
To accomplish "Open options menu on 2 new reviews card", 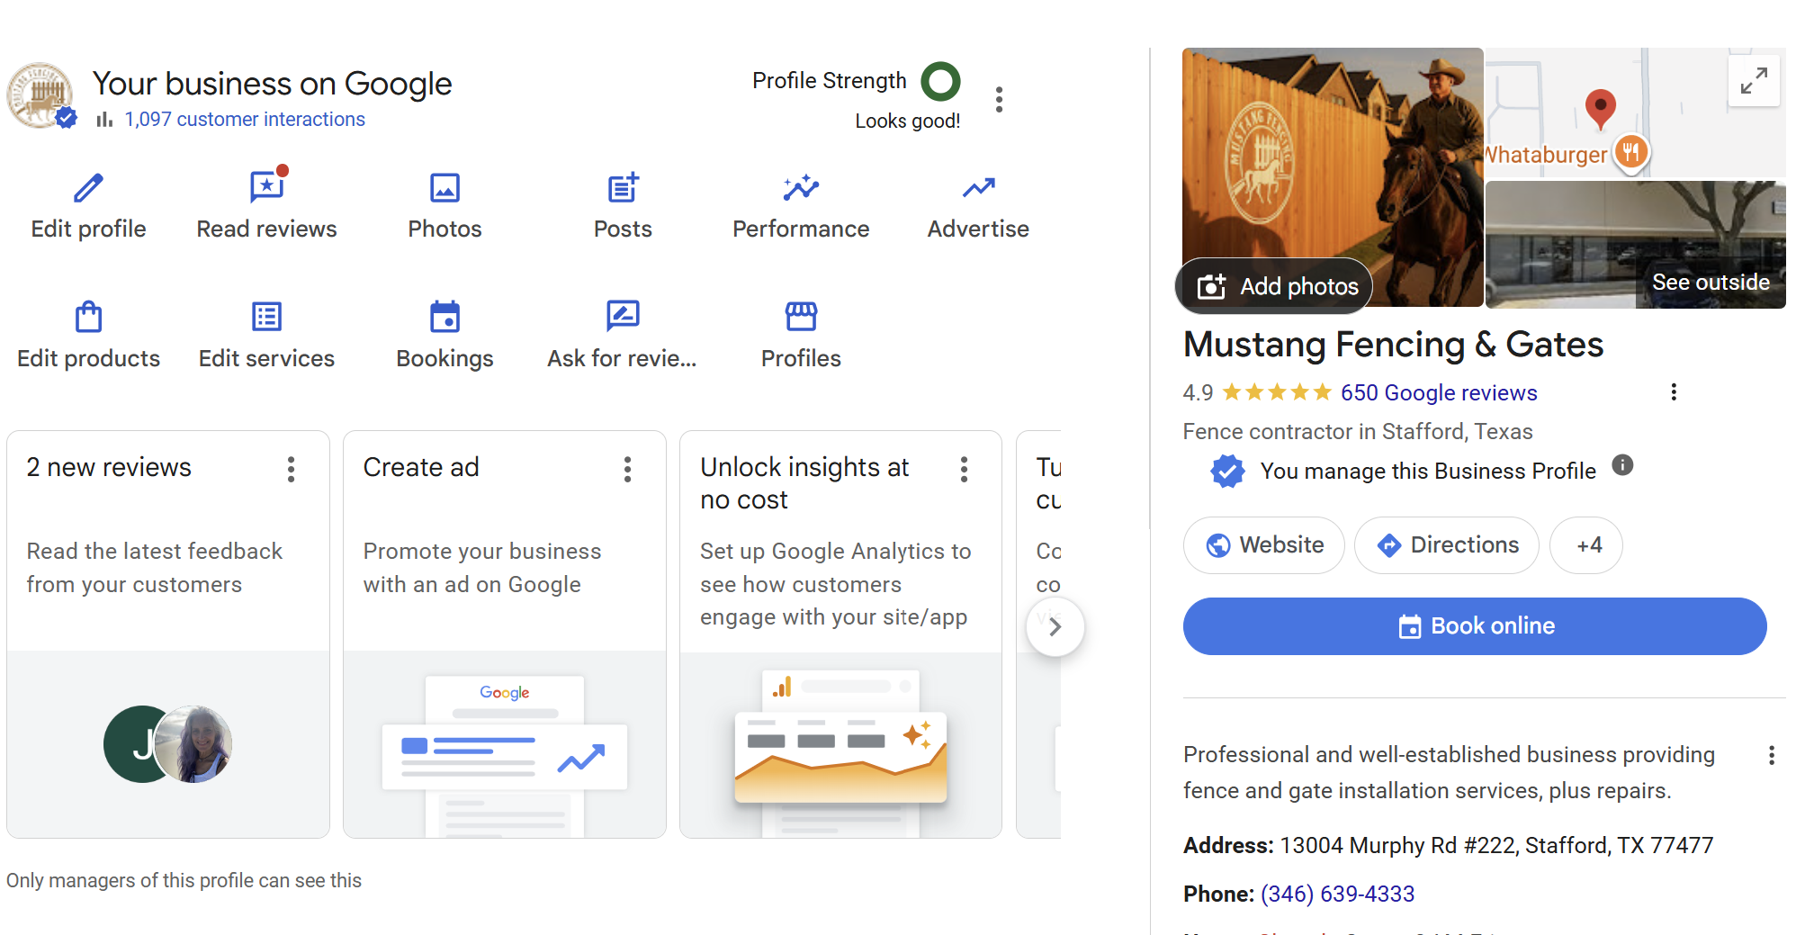I will (x=291, y=469).
